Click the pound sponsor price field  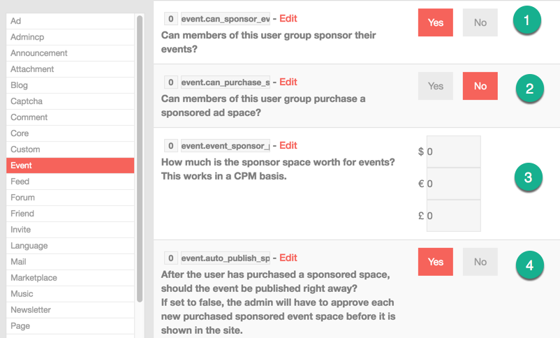pos(453,216)
